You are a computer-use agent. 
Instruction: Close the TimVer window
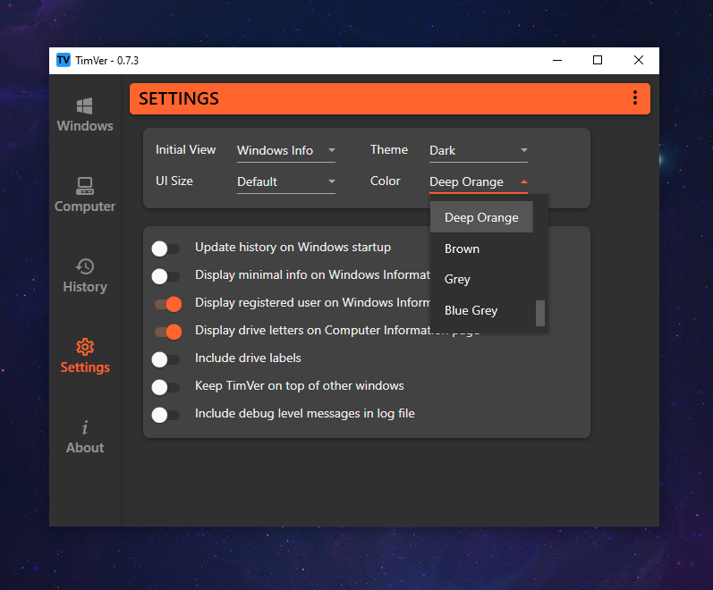click(639, 60)
